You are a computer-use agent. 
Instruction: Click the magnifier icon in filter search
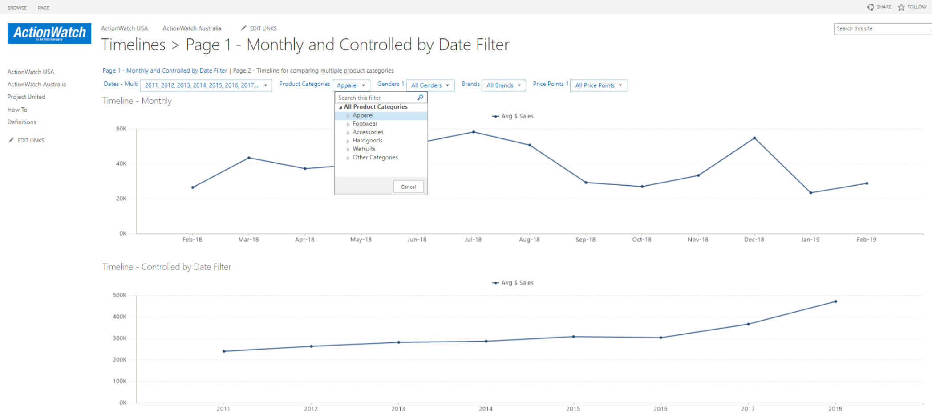pyautogui.click(x=420, y=98)
